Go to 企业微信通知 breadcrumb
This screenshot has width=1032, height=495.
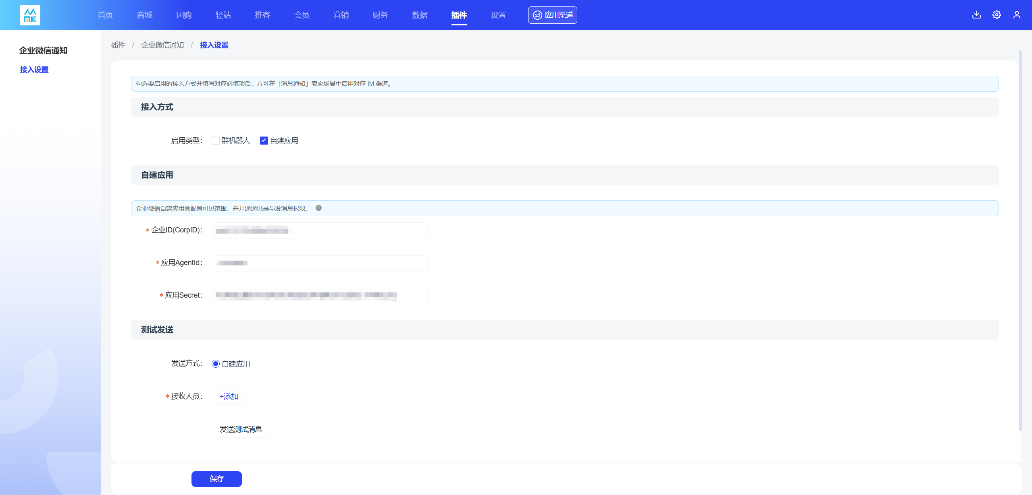tap(162, 45)
